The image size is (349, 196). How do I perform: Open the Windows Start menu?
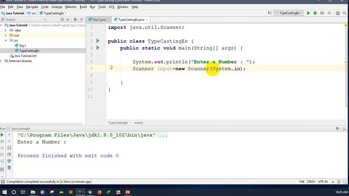4,192
